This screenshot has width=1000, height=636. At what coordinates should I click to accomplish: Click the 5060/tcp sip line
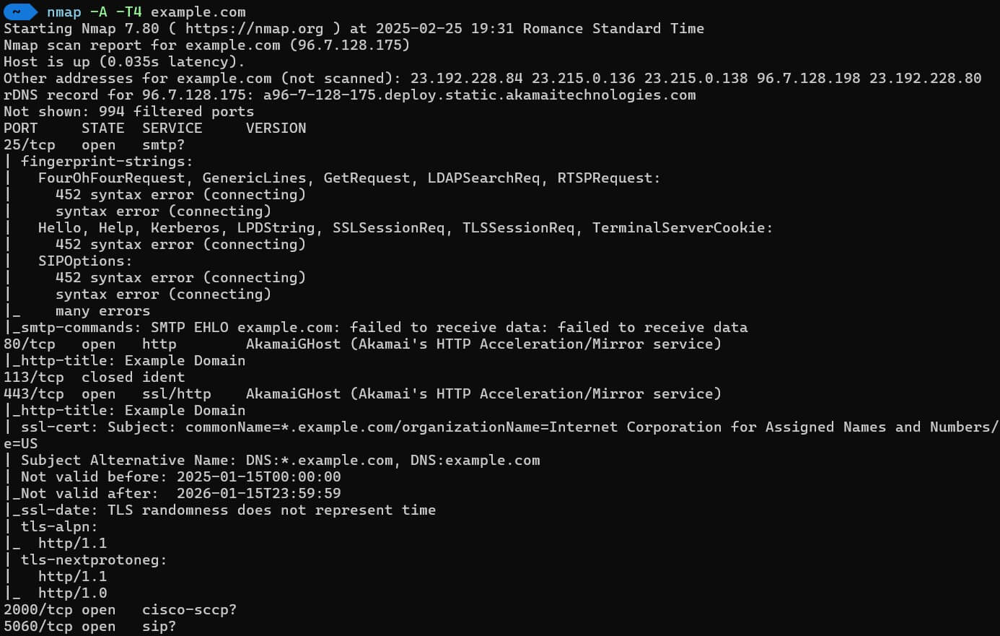click(89, 626)
